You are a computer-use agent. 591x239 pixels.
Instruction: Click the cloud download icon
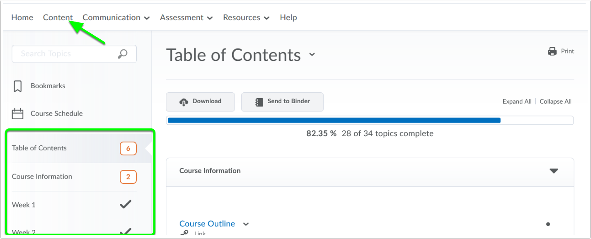click(184, 102)
